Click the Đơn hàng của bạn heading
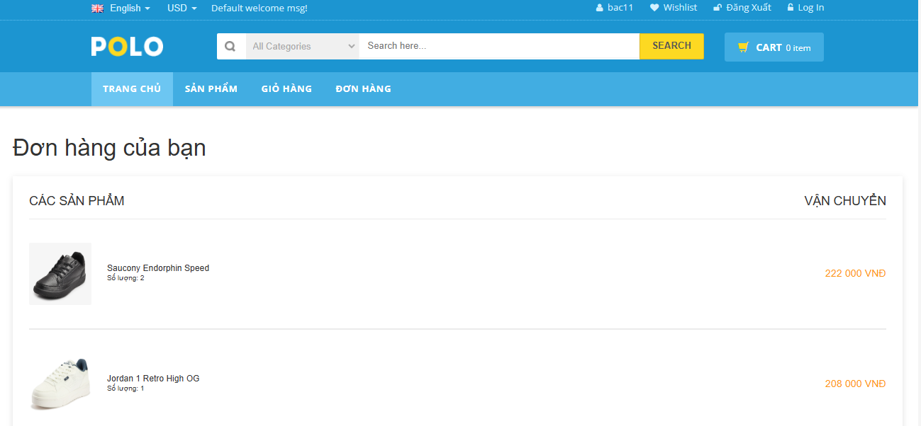This screenshot has height=426, width=921. click(x=109, y=148)
